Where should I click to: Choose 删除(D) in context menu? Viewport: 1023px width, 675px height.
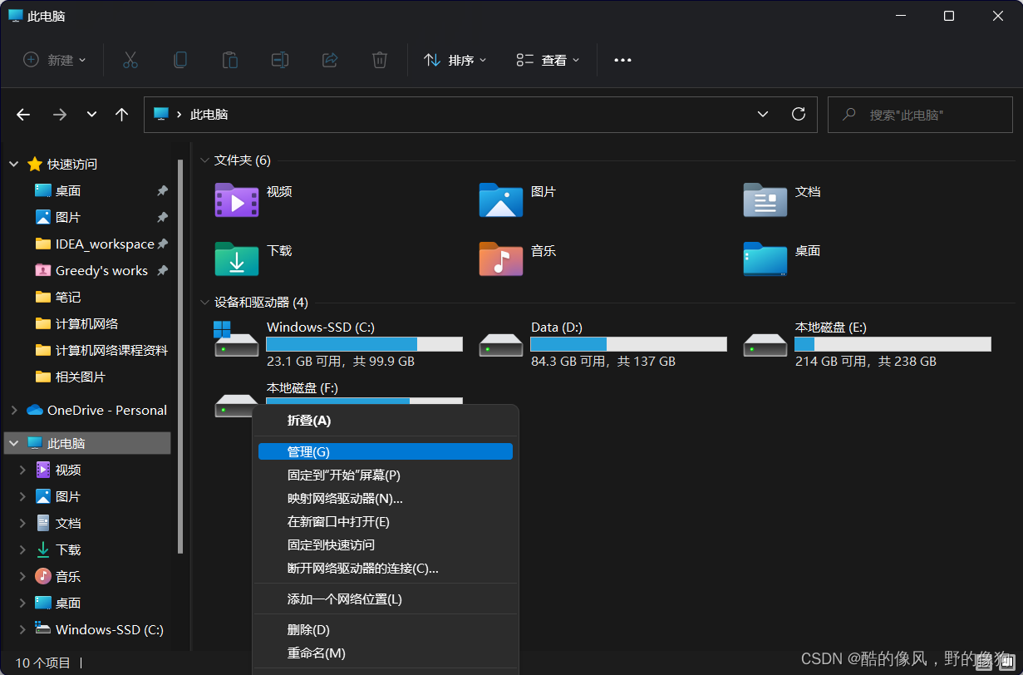386,629
